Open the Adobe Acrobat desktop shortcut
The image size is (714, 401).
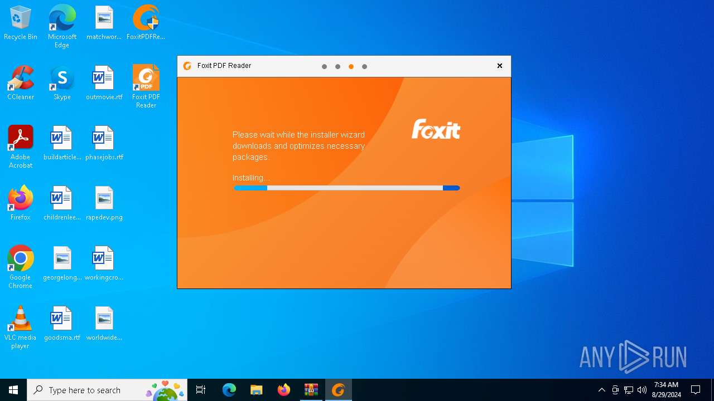tap(21, 146)
